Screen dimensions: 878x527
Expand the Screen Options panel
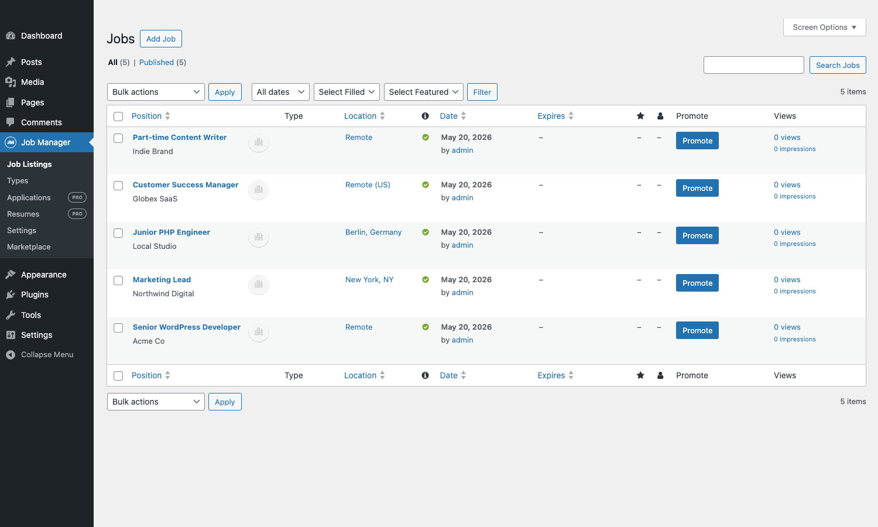[x=825, y=28]
